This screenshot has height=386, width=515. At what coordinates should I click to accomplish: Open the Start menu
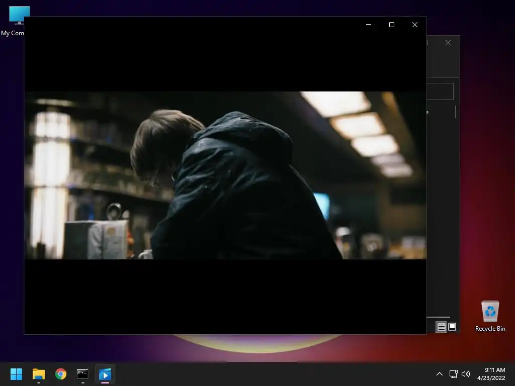16,374
